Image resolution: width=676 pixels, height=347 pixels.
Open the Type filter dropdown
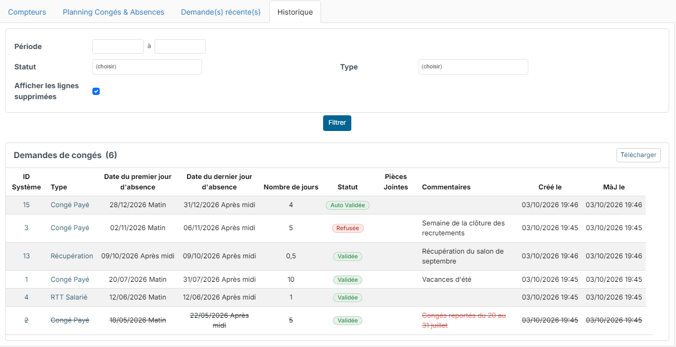[473, 67]
